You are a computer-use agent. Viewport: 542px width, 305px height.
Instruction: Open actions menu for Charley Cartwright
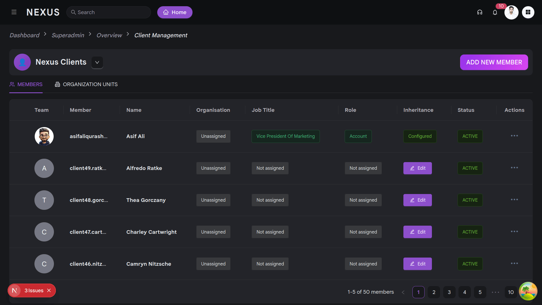[x=514, y=232]
